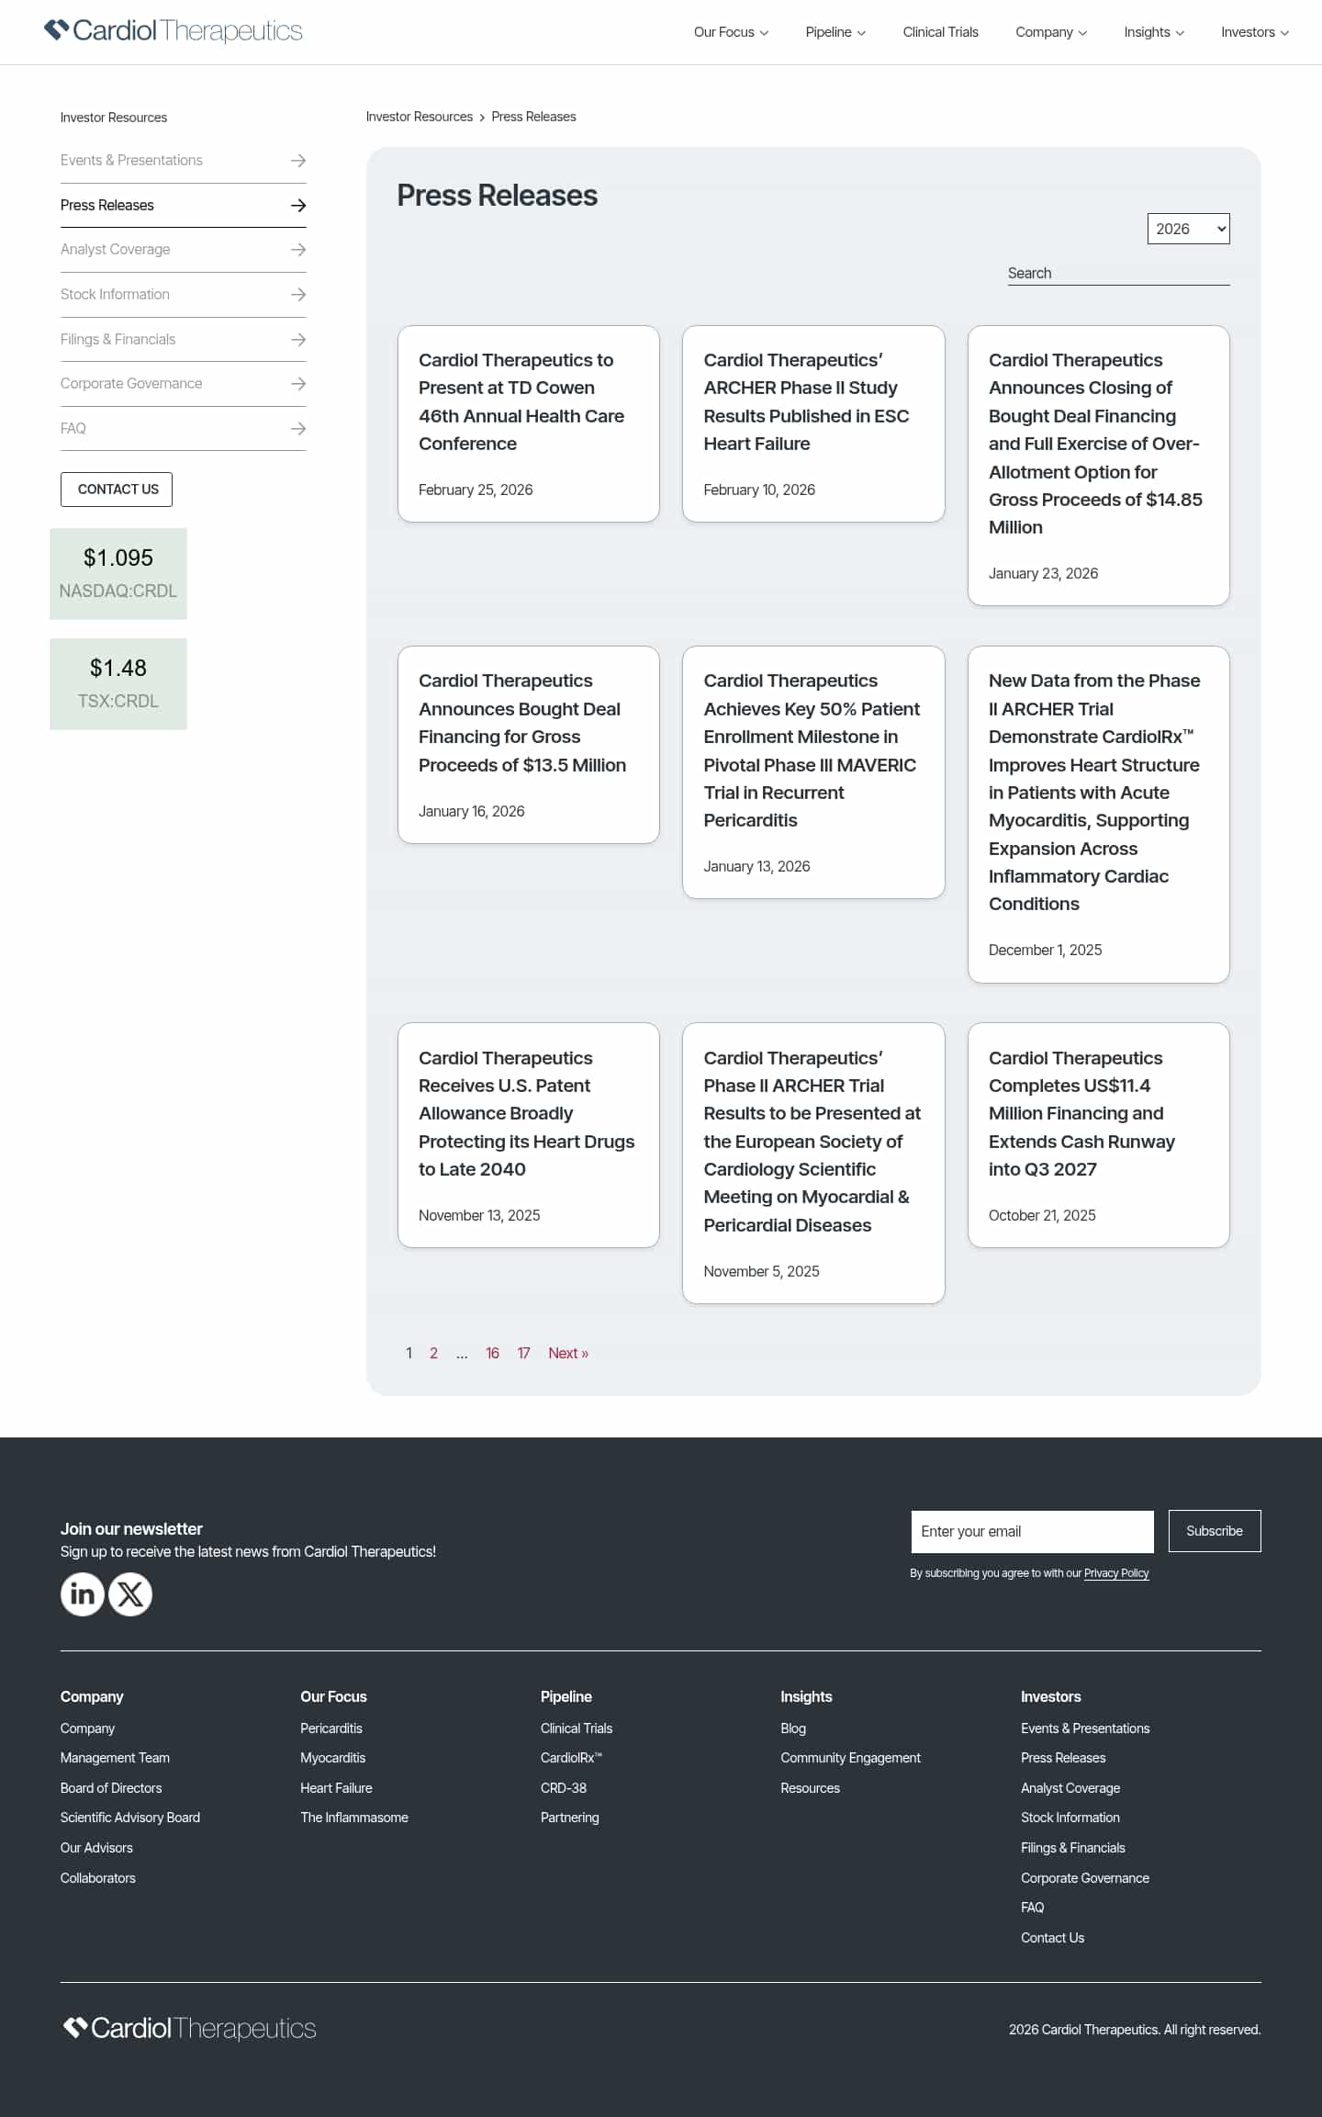1322x2117 pixels.
Task: Click Investor Resources breadcrumb link
Action: [419, 117]
